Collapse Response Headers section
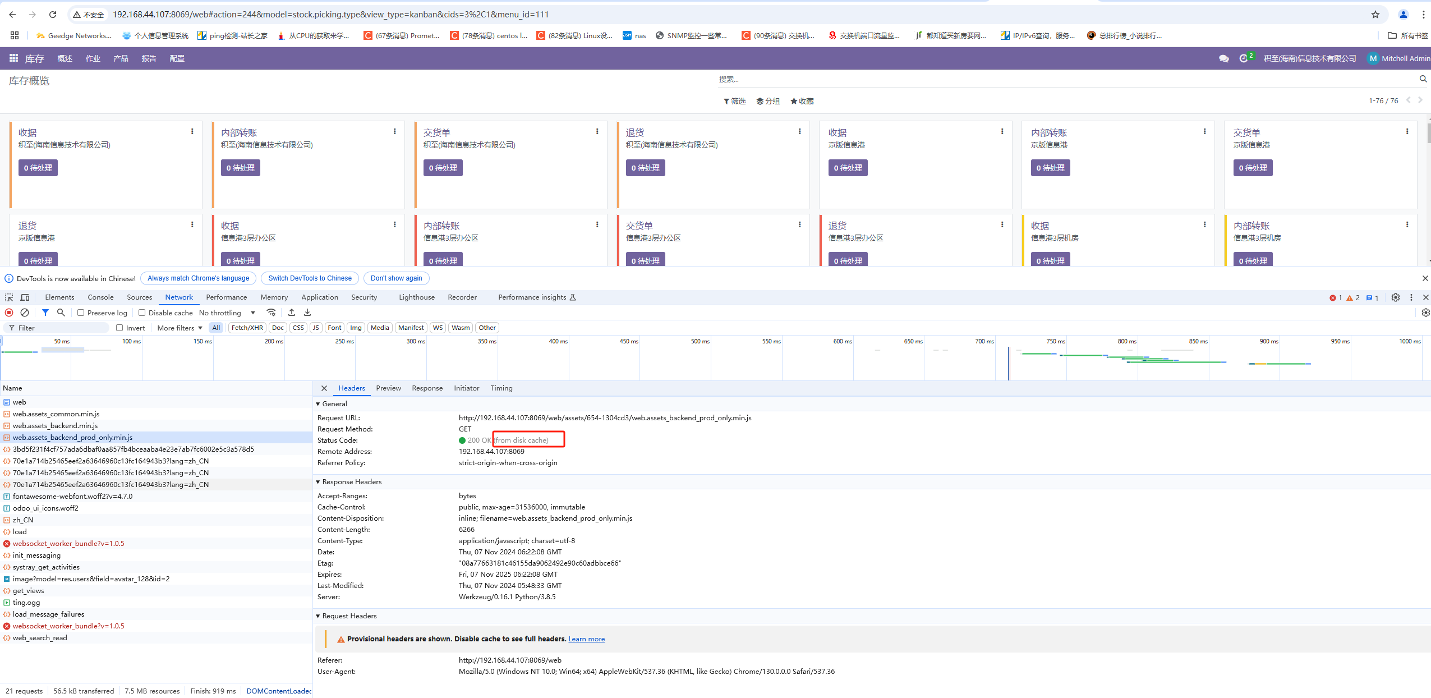This screenshot has width=1431, height=698. point(351,482)
